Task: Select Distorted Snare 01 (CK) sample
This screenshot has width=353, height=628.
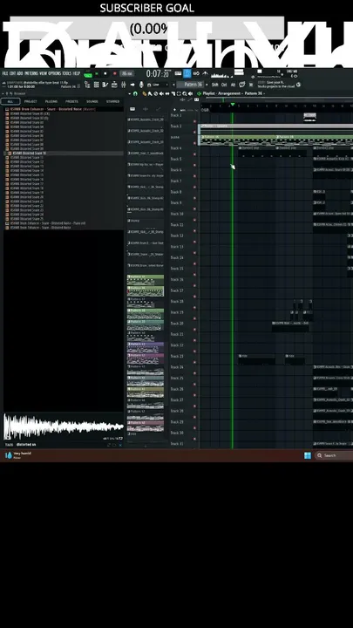Action: tap(30, 113)
